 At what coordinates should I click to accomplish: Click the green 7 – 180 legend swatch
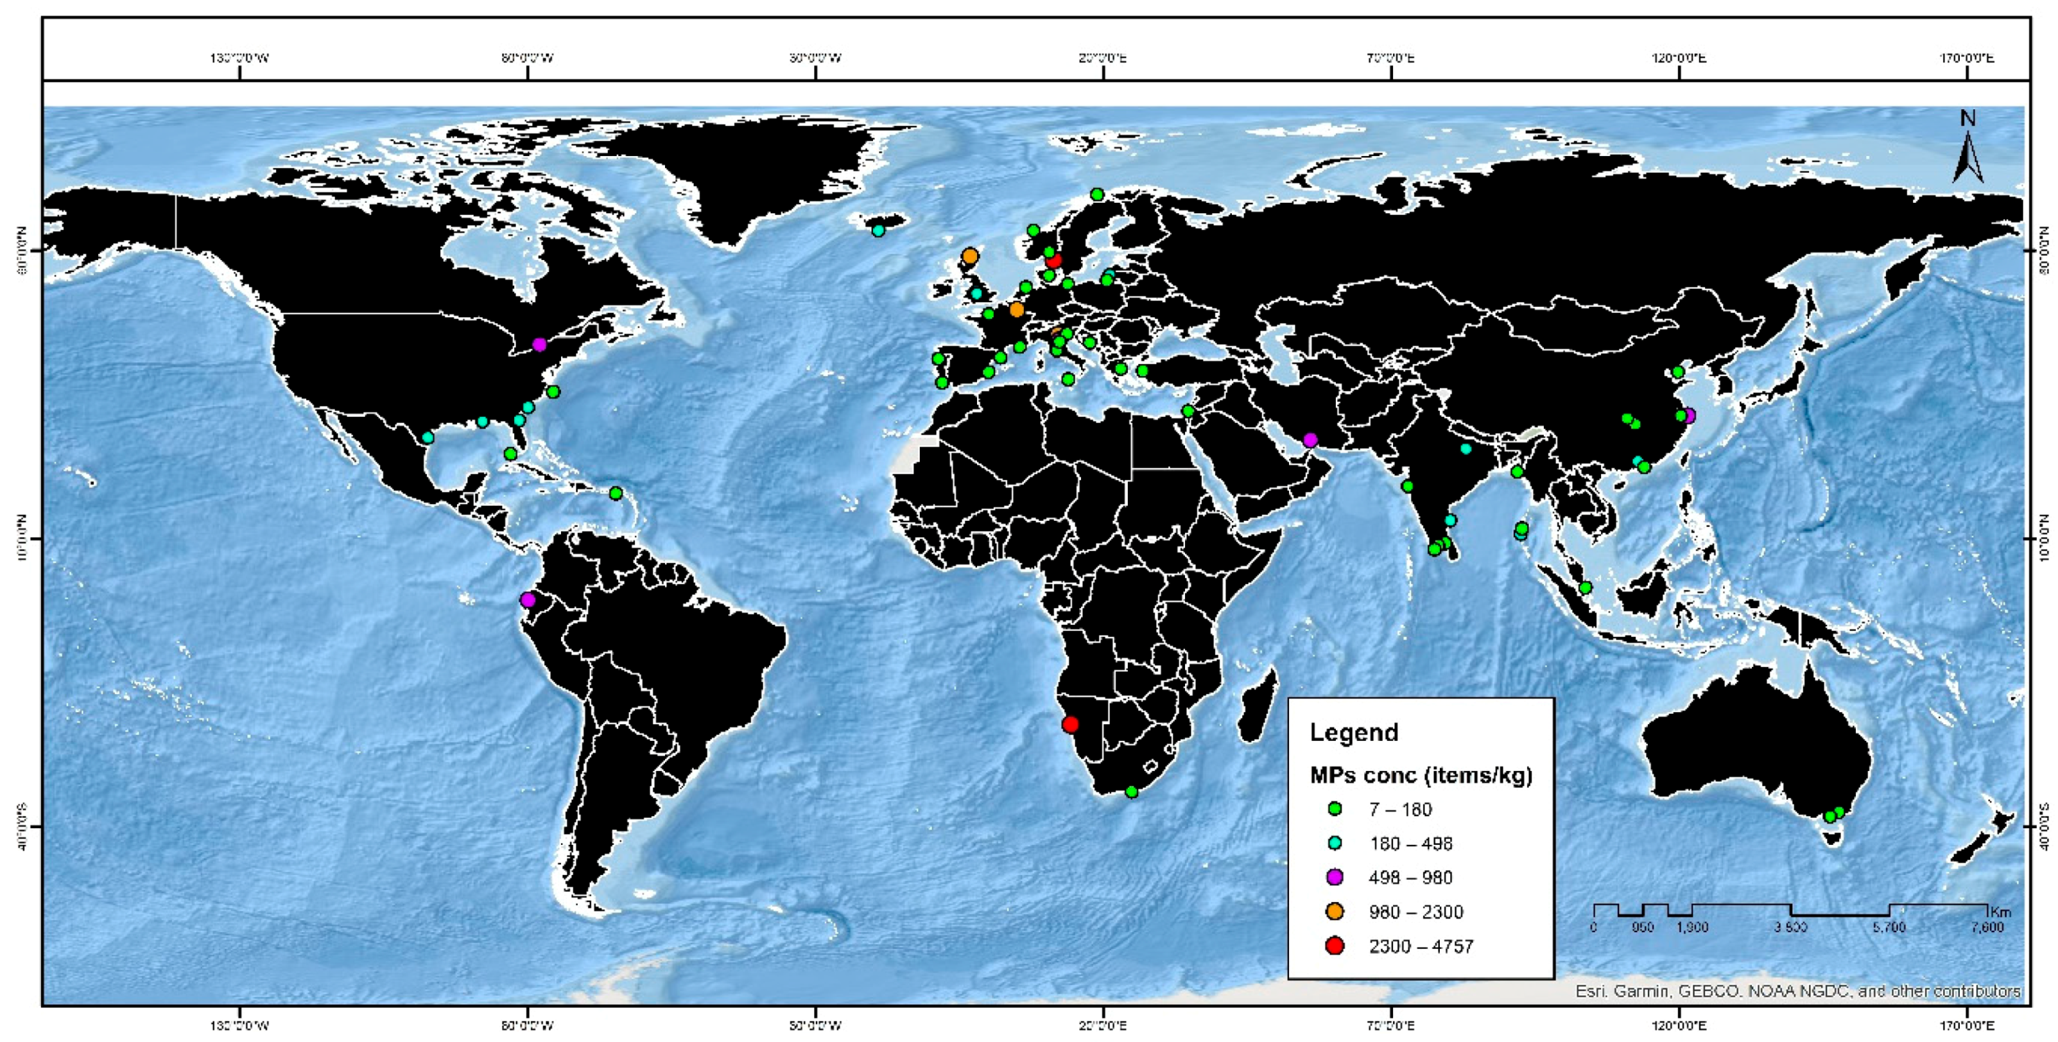click(x=1334, y=810)
